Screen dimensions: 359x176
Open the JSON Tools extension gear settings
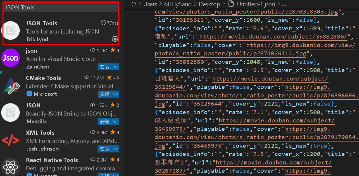[115, 39]
